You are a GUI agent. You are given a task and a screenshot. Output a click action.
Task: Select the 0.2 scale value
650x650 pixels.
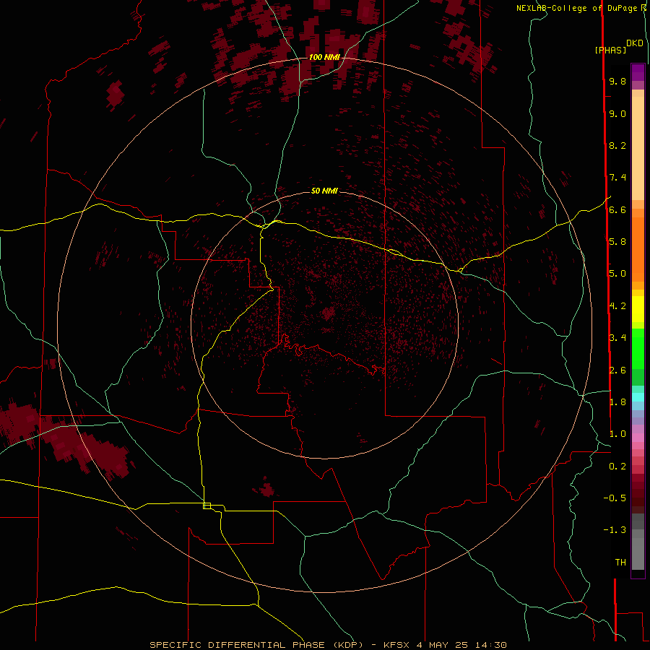pyautogui.click(x=617, y=467)
